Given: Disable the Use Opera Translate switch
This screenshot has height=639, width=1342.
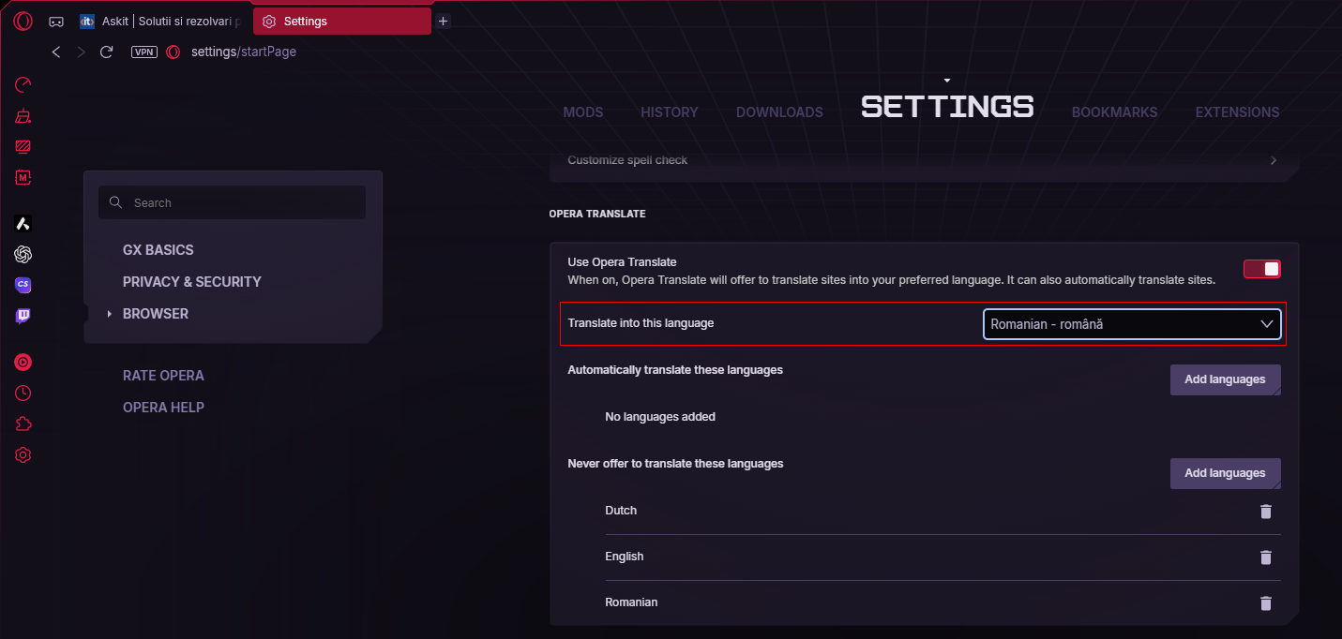Looking at the screenshot, I should click(x=1261, y=270).
